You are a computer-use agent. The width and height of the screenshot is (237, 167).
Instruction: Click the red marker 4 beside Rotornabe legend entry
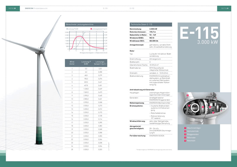pos(185,137)
